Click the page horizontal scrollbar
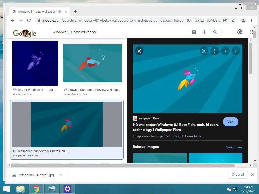 pos(123,165)
